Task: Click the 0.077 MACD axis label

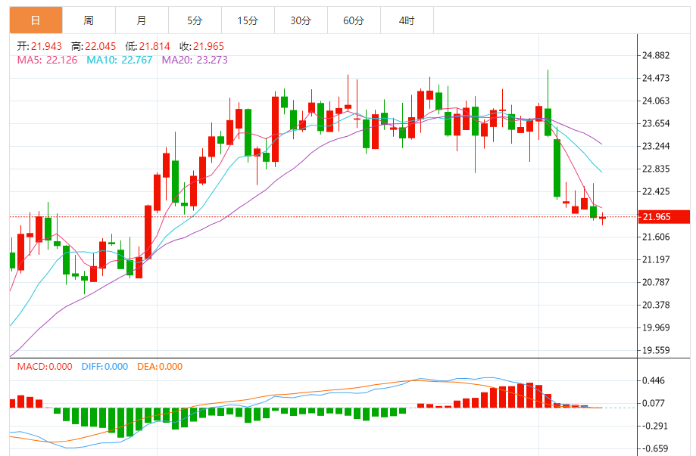Action: 654,403
